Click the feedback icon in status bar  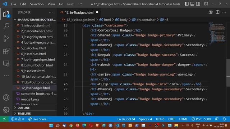pyautogui.click(x=216, y=119)
